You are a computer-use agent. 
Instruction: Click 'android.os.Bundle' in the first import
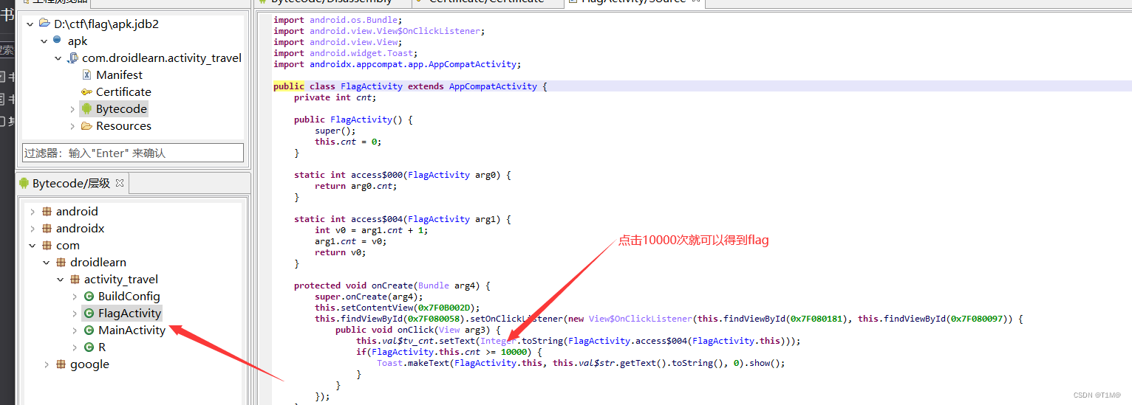[x=355, y=20]
